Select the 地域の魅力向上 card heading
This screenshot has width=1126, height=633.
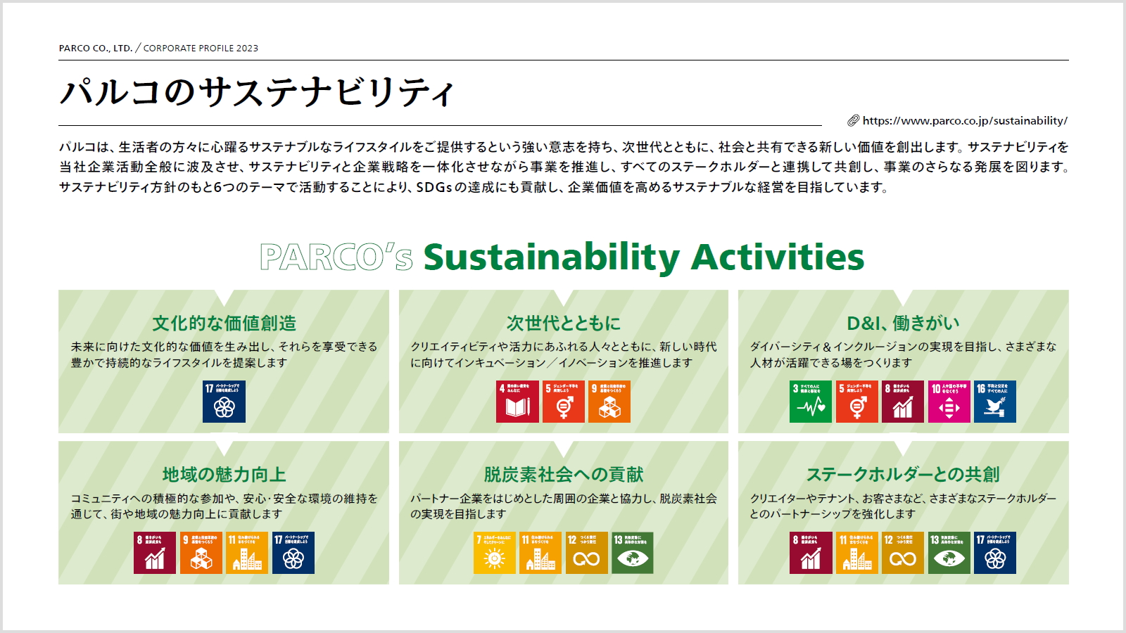(x=224, y=475)
